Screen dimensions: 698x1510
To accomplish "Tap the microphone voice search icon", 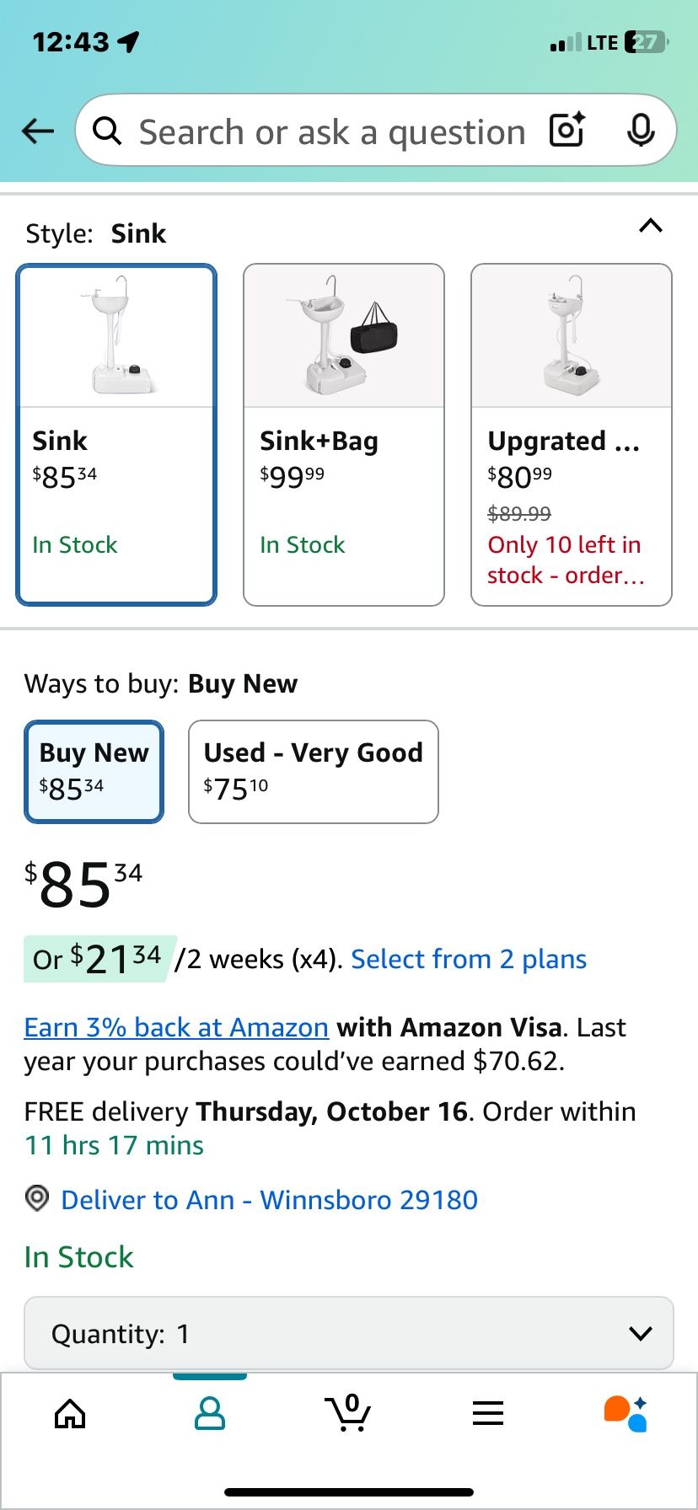I will pos(641,131).
